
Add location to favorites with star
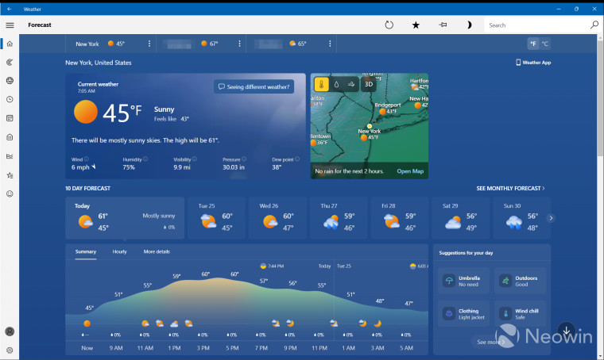(x=416, y=25)
